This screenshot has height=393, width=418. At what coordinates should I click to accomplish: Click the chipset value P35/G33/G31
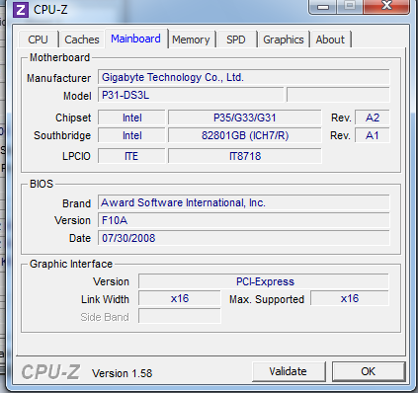coord(245,118)
